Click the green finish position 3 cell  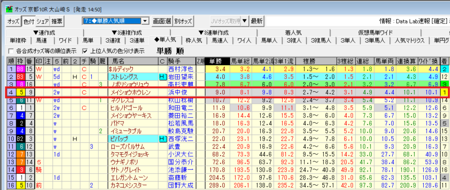click(445, 84)
